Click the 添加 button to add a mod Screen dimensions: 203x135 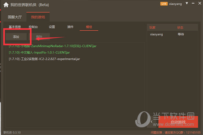point(16,36)
